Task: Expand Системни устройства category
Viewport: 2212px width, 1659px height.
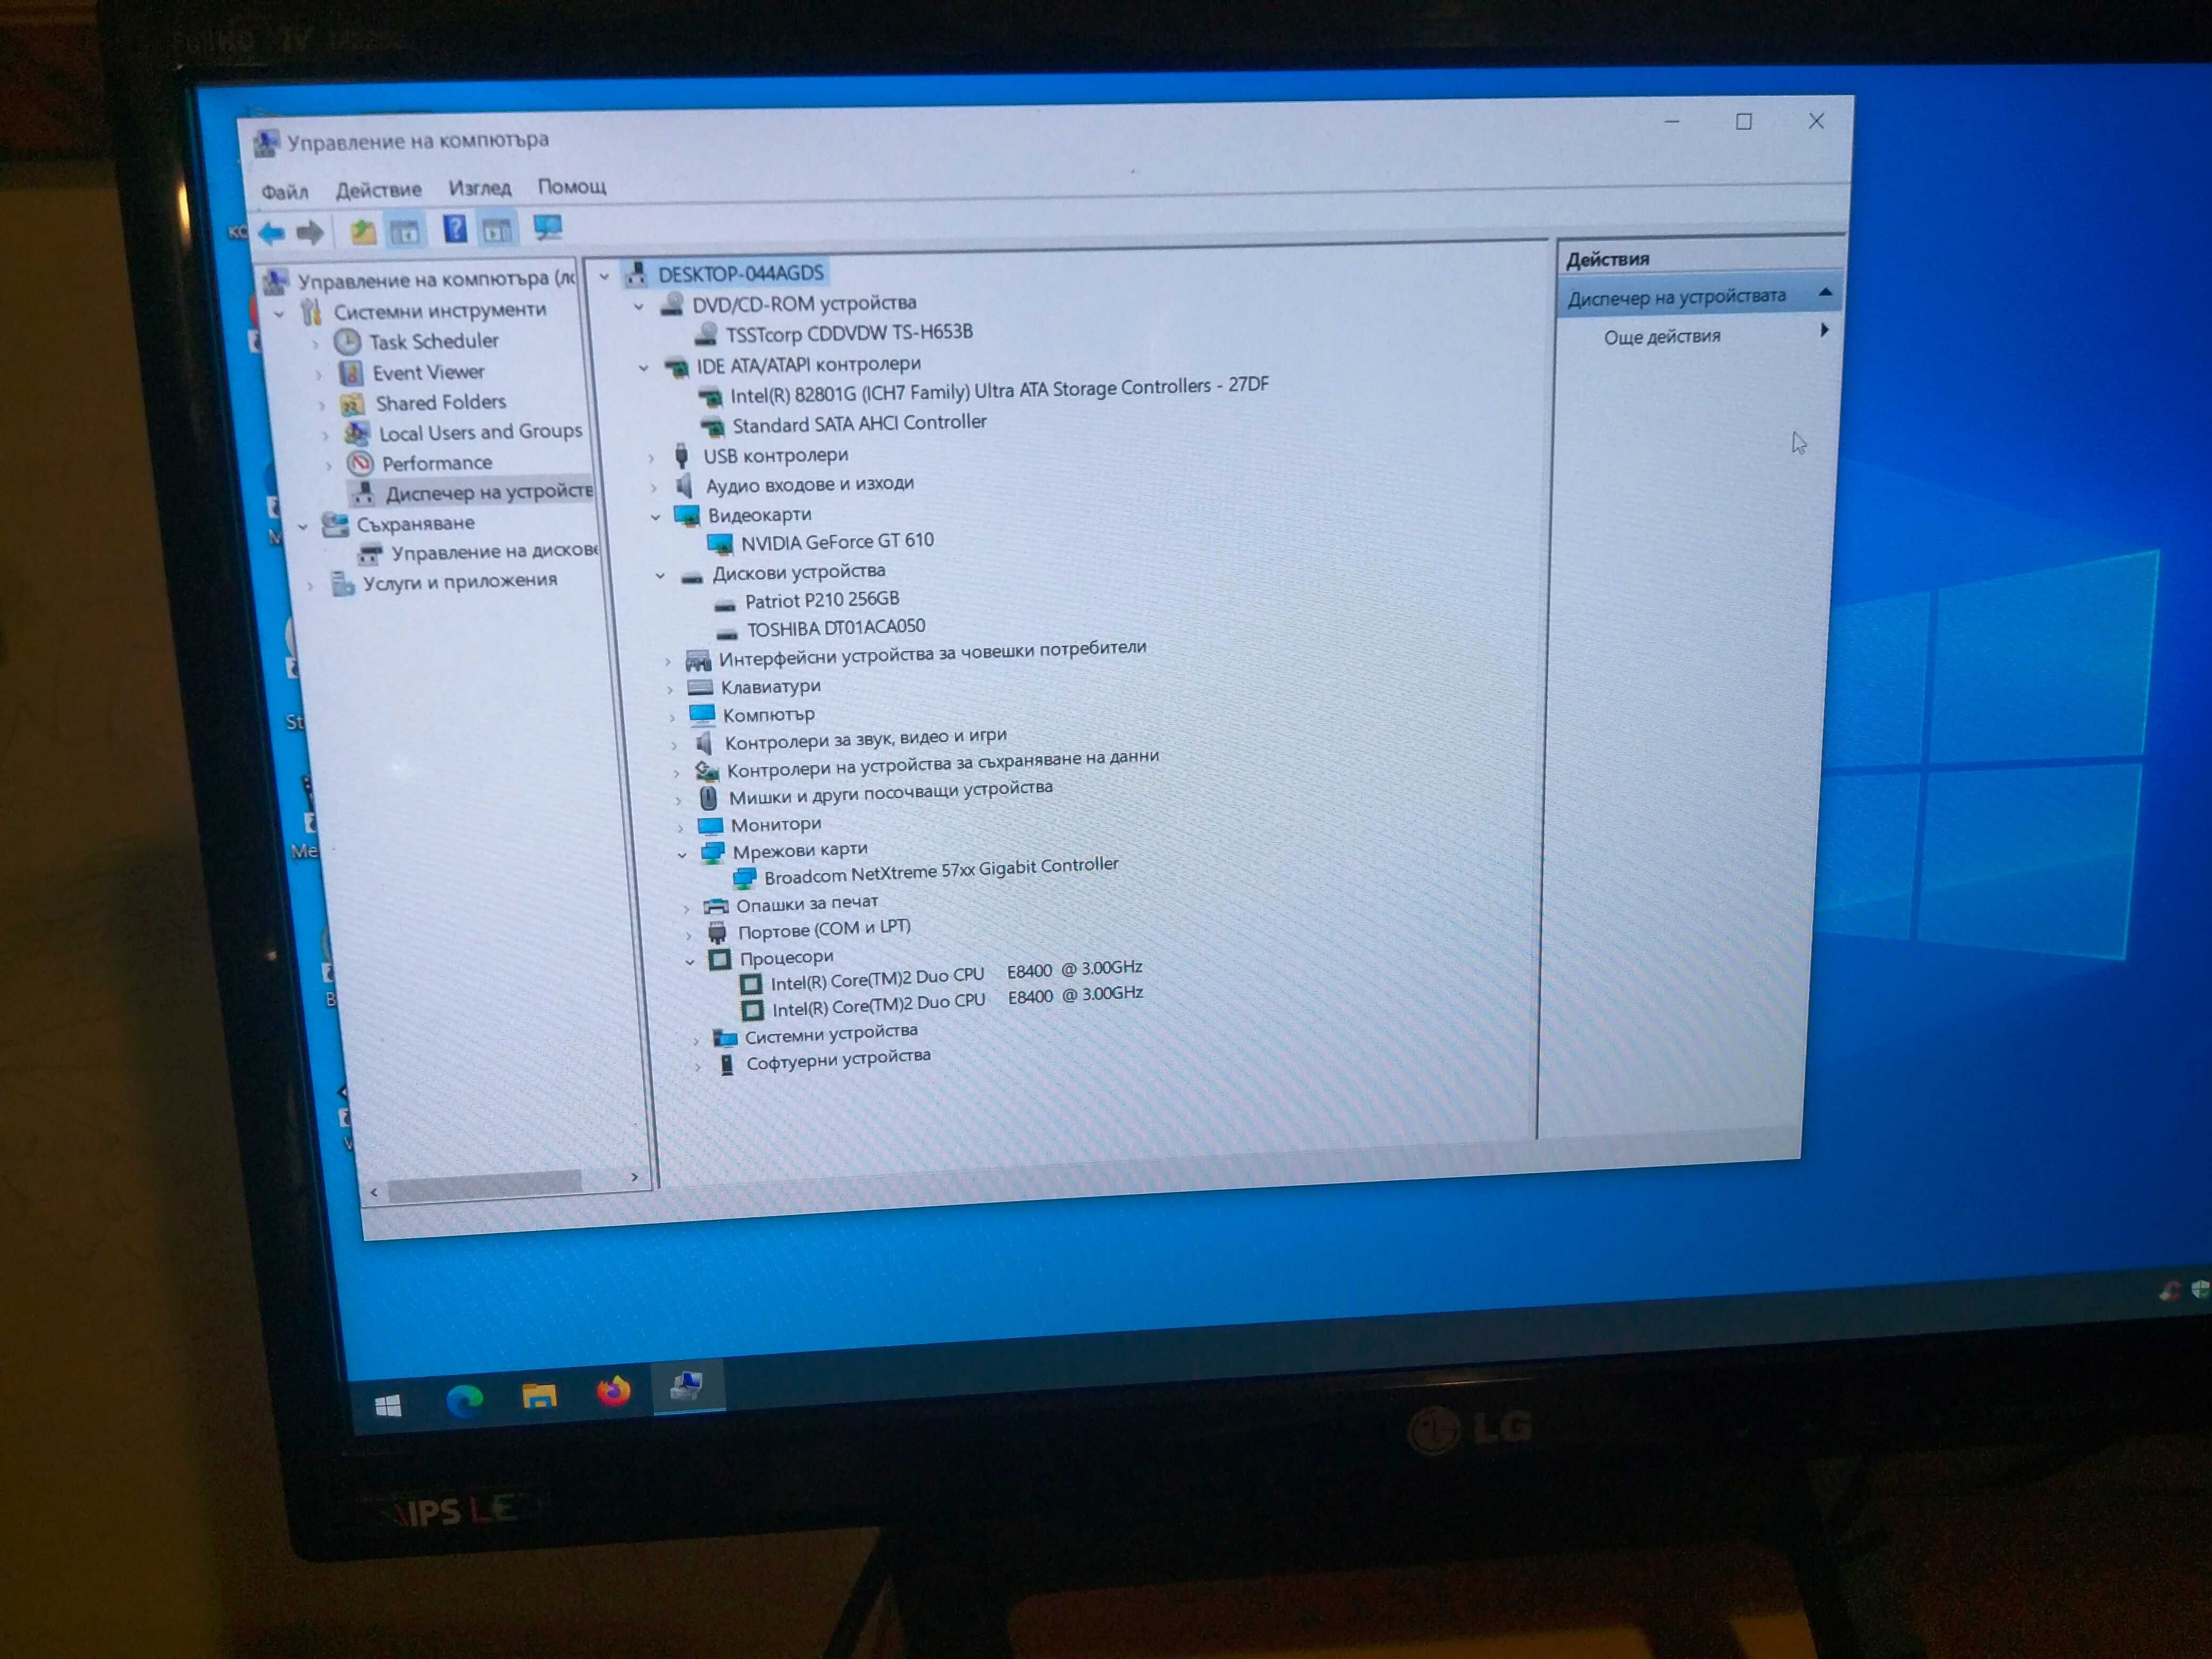Action: (x=696, y=1040)
